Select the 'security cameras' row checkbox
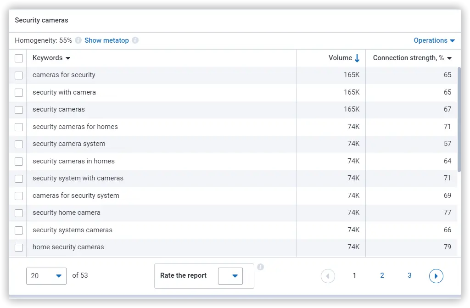470x308 pixels. pyautogui.click(x=19, y=110)
